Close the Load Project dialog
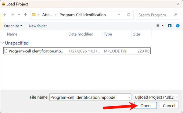This screenshot has width=183, height=113. 178,4
